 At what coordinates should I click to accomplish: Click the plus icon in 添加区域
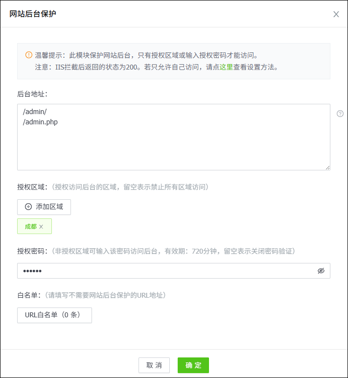coord(28,207)
